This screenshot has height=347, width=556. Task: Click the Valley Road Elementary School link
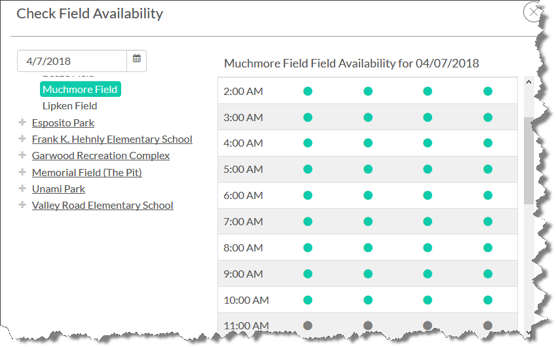[x=102, y=205]
